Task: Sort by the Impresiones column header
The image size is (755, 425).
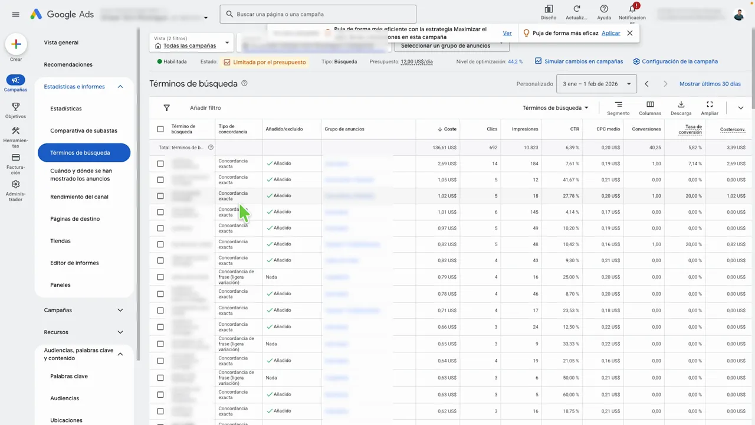Action: coord(525,129)
